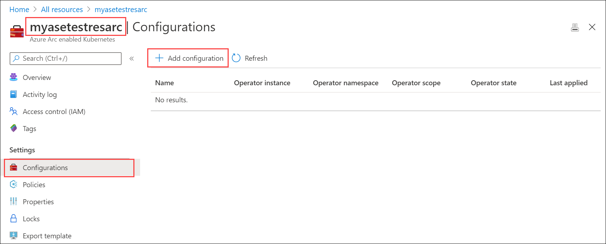This screenshot has width=606, height=244.
Task: Click the Add configuration button
Action: click(x=188, y=58)
